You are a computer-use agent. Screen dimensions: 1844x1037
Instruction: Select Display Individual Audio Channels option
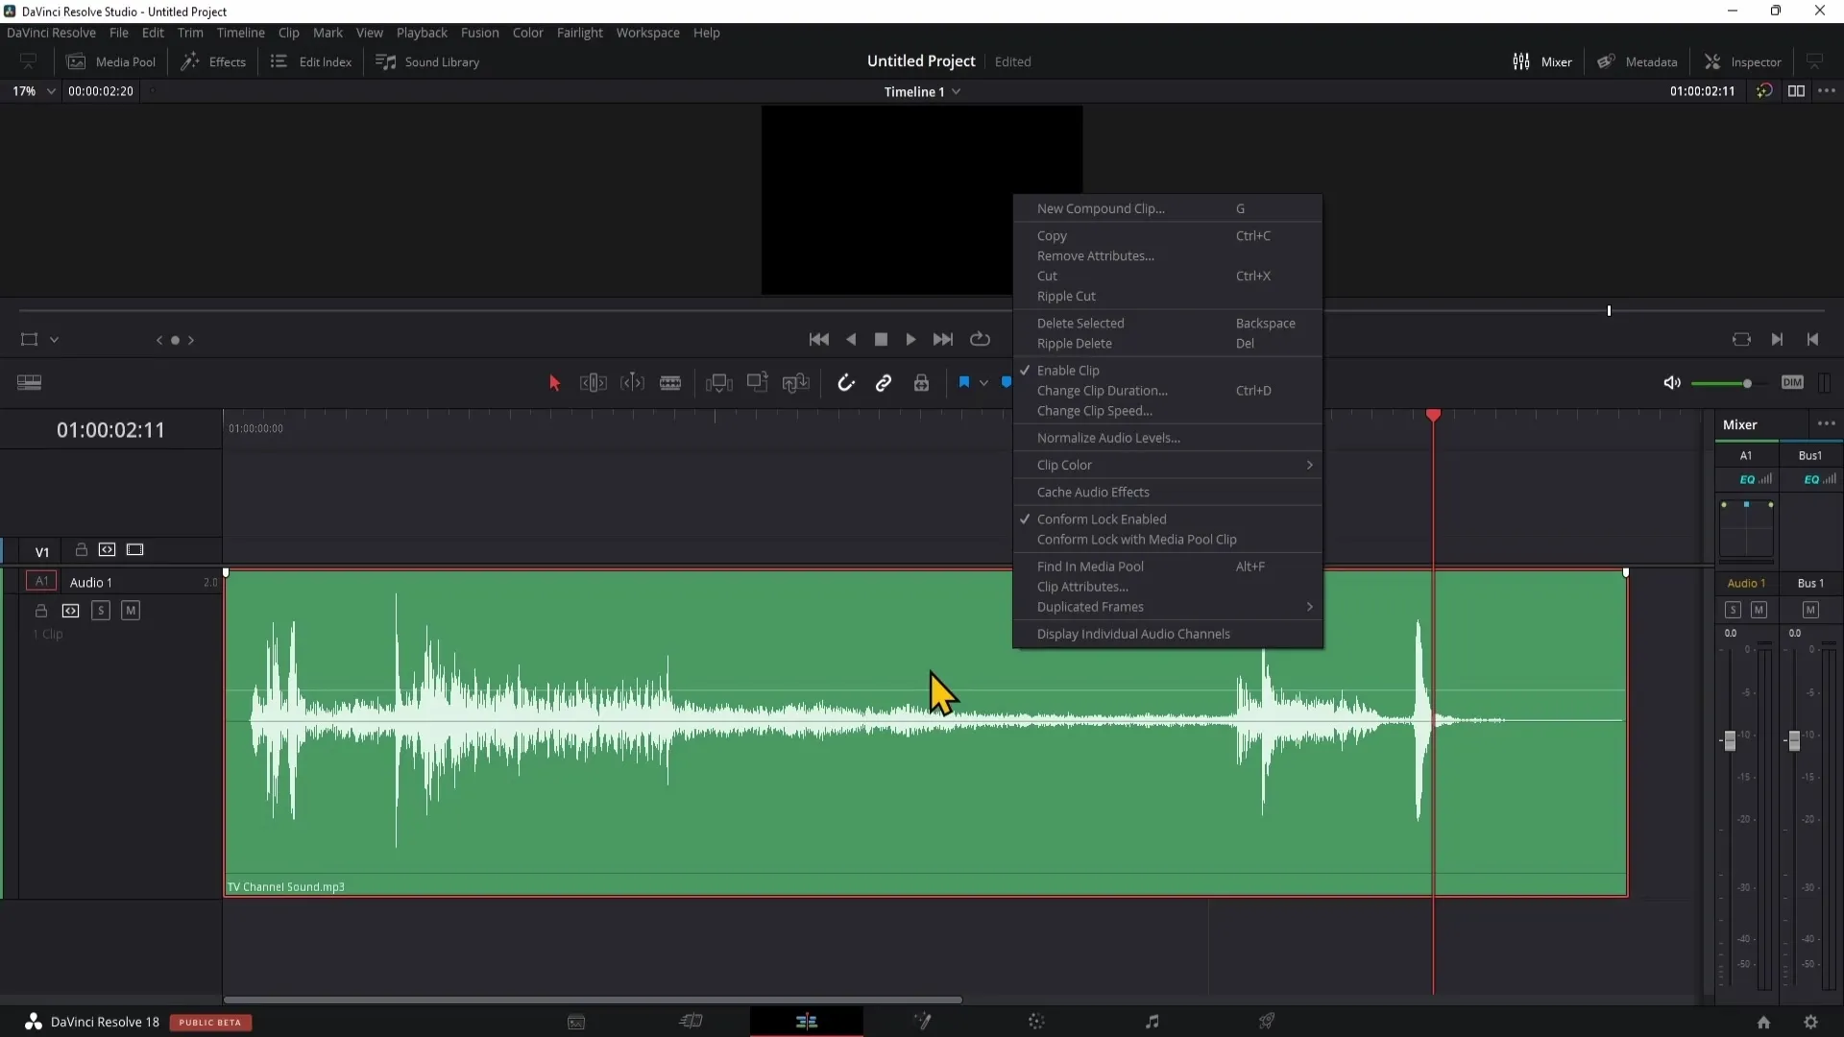click(x=1133, y=633)
